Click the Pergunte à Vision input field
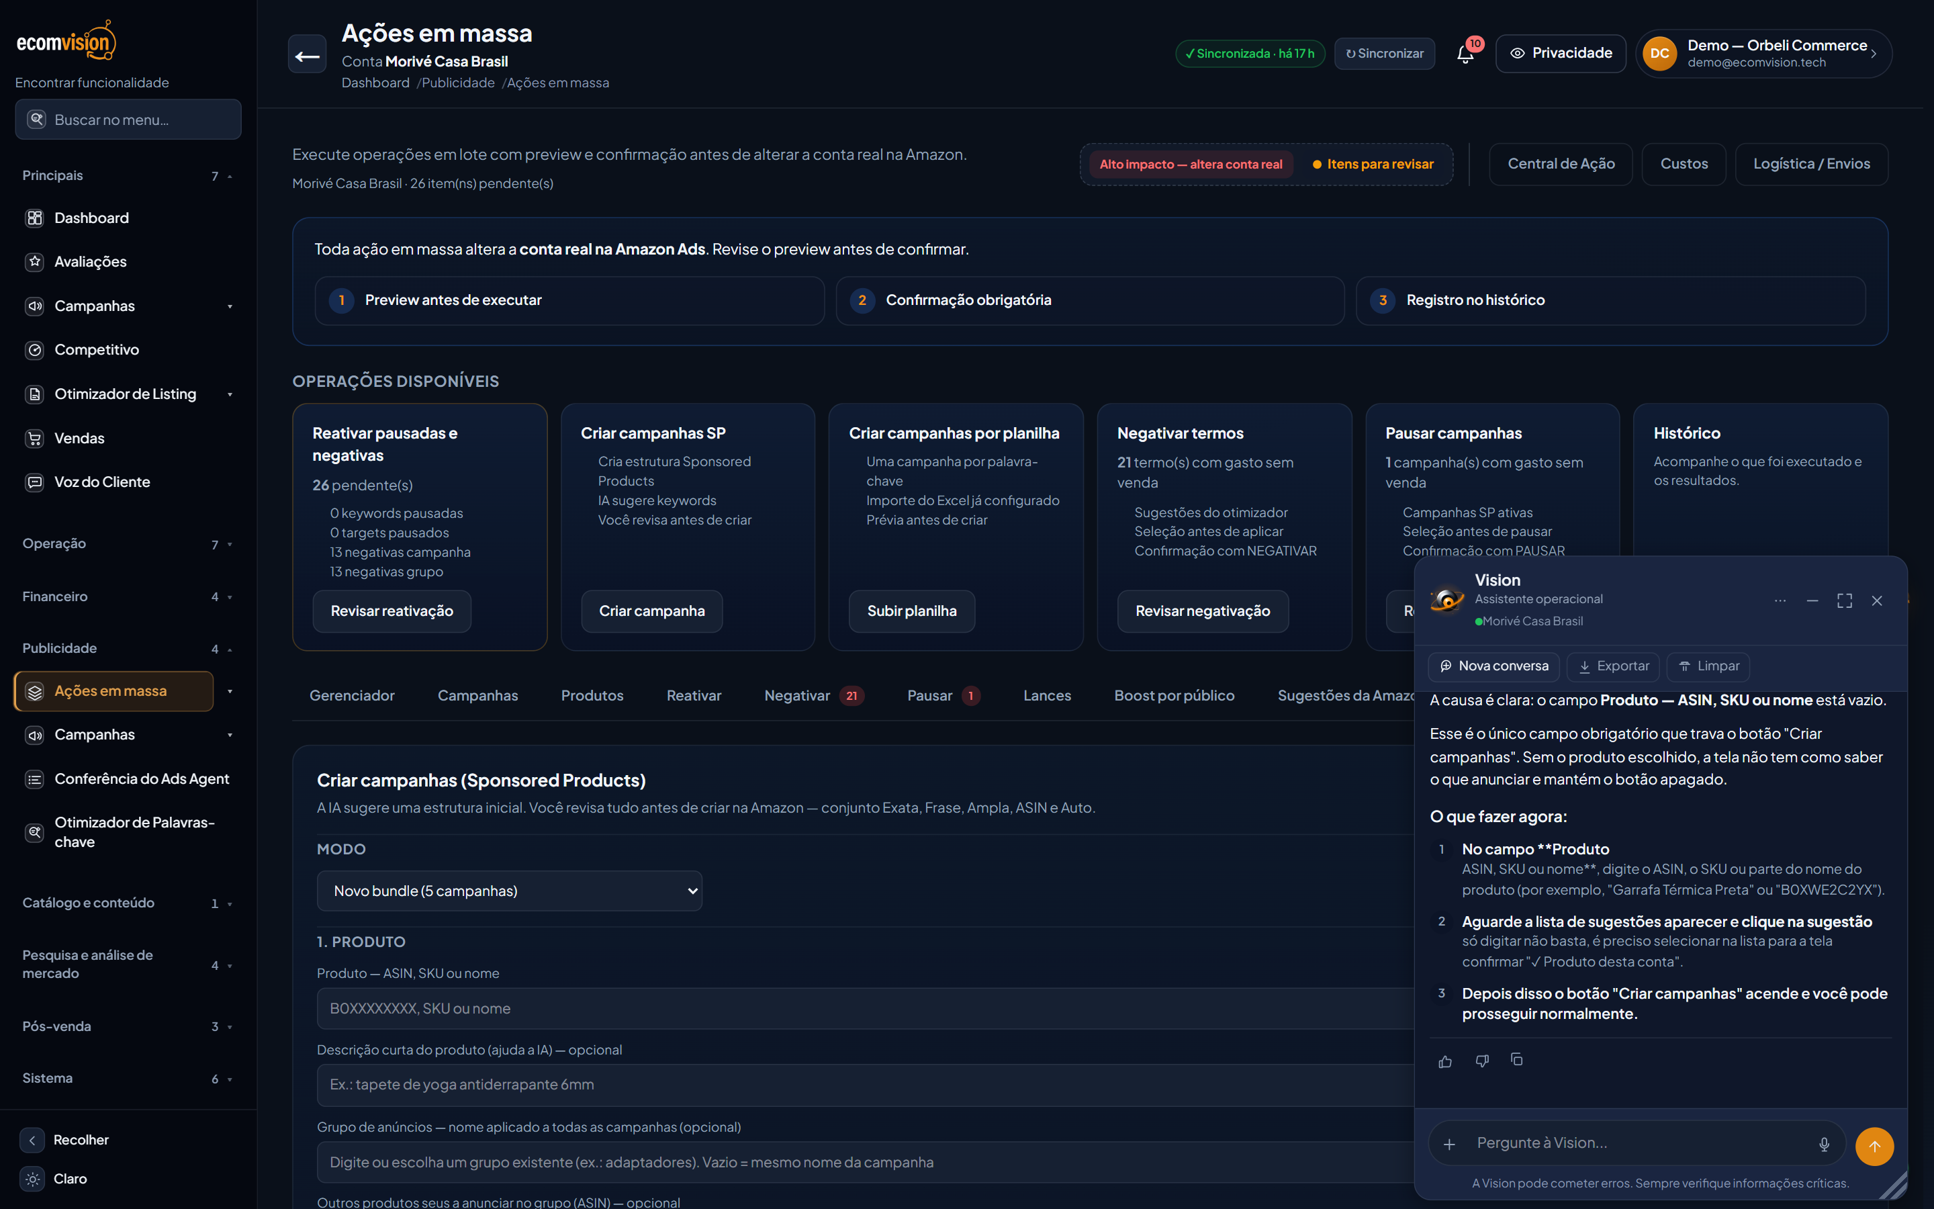This screenshot has width=1934, height=1209. coord(1637,1143)
